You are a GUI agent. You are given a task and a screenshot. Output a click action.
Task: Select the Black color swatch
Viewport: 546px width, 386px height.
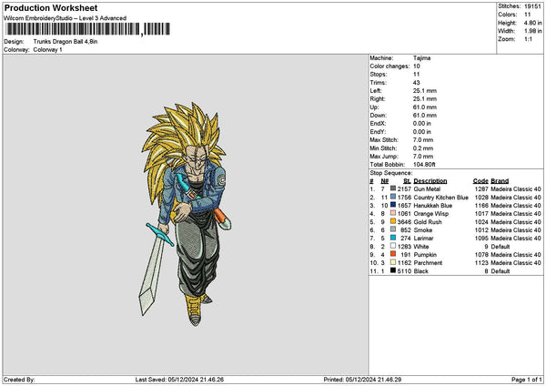[x=393, y=270]
